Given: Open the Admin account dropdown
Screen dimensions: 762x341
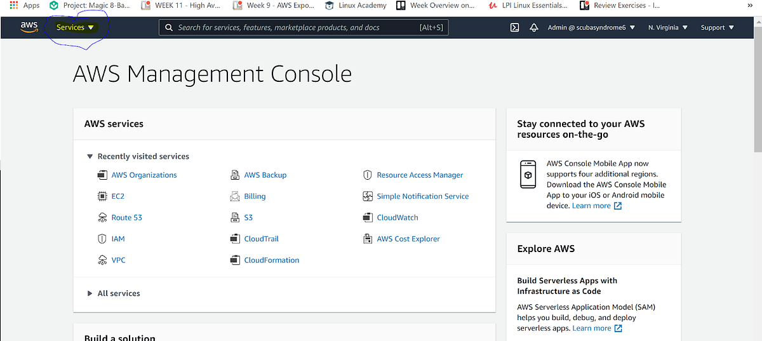Looking at the screenshot, I should coord(591,27).
